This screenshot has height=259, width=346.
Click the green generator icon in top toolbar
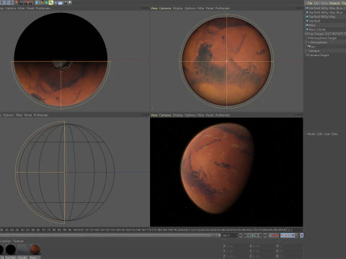pyautogui.click(x=46, y=3)
